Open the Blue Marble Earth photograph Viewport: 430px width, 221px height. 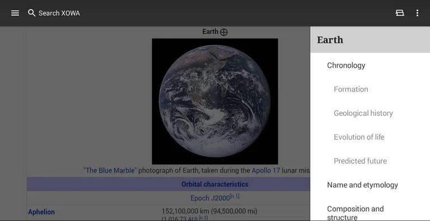point(215,101)
